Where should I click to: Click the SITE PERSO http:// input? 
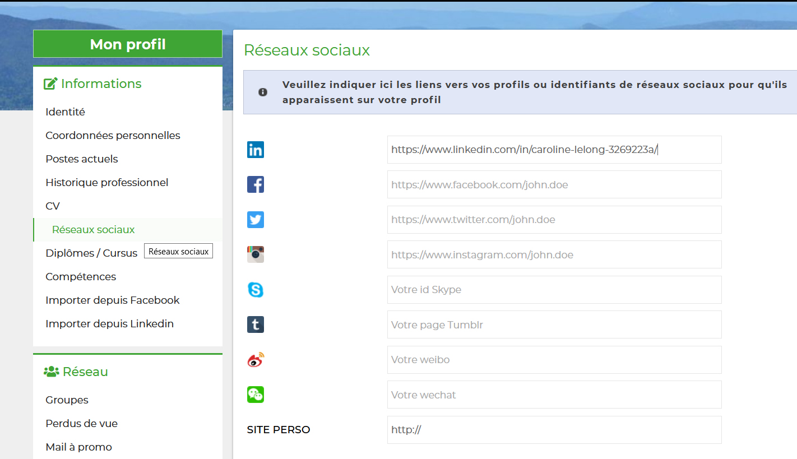(x=554, y=430)
